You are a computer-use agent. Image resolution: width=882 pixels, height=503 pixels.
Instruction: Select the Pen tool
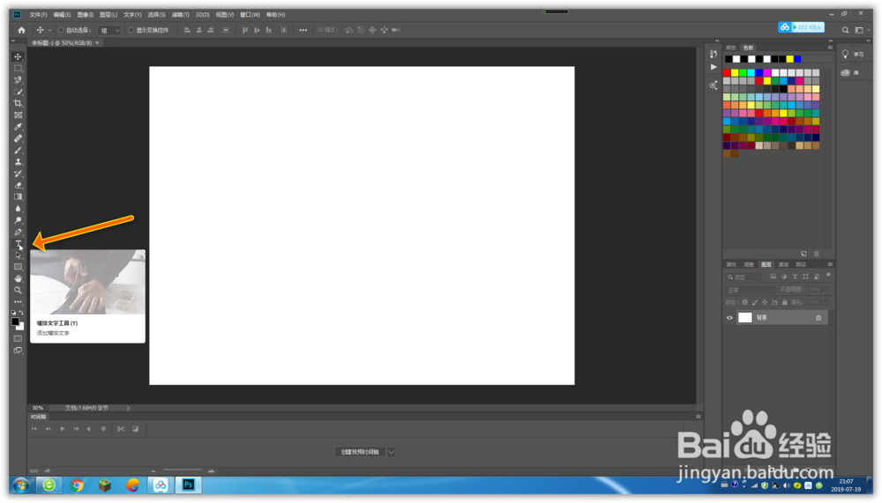[18, 232]
